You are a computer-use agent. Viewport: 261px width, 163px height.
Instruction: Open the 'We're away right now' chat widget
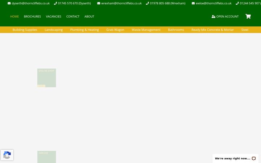click(235, 158)
